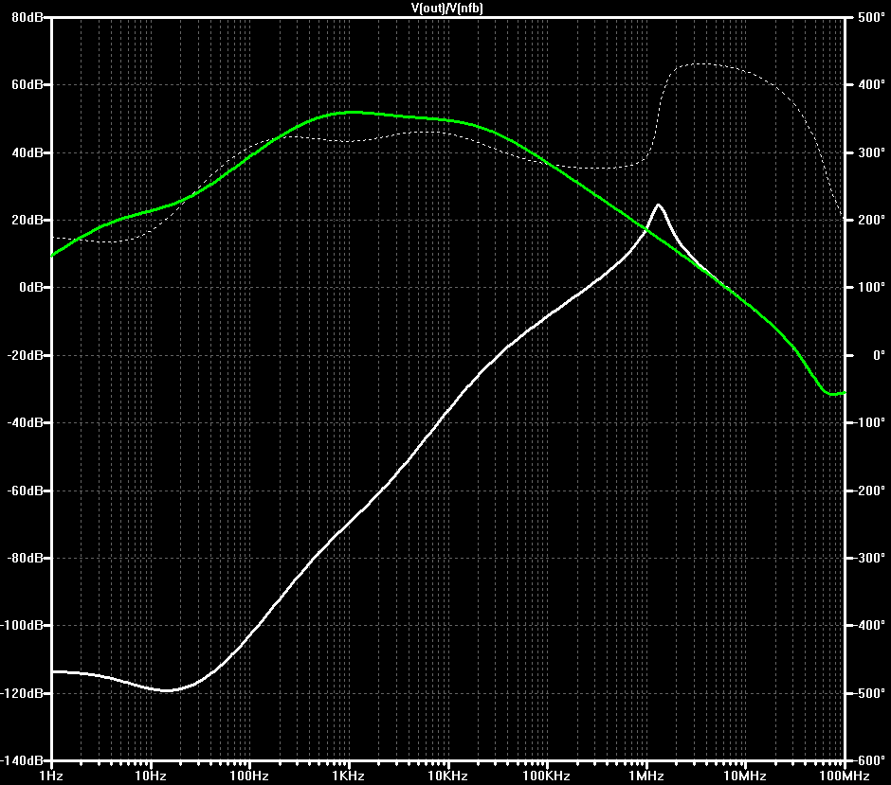The width and height of the screenshot is (891, 785).
Task: Click the -60dB left axis label
Action: (x=26, y=491)
